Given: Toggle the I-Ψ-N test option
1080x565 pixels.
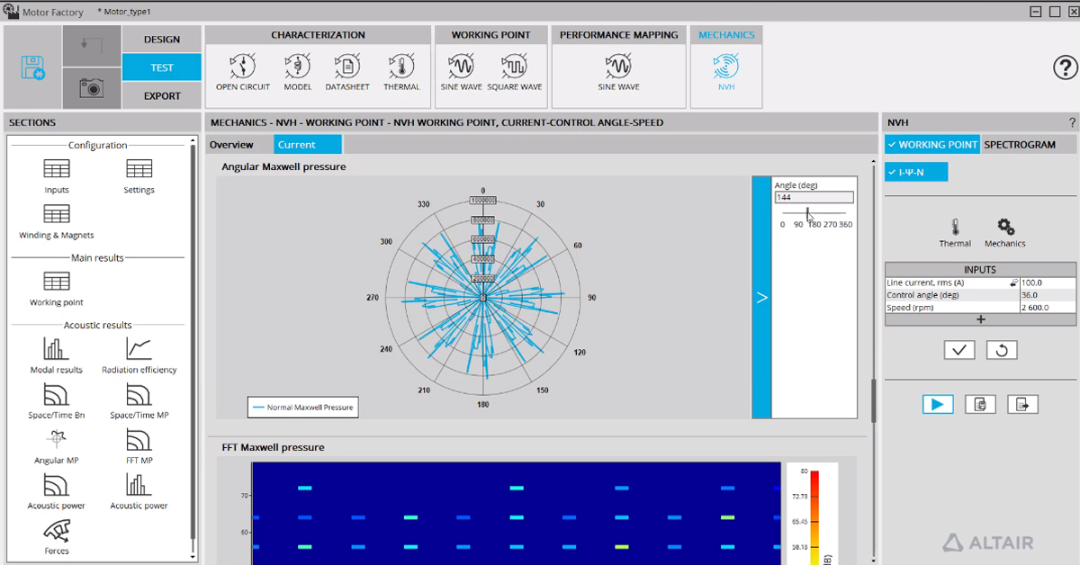Looking at the screenshot, I should pyautogui.click(x=916, y=172).
